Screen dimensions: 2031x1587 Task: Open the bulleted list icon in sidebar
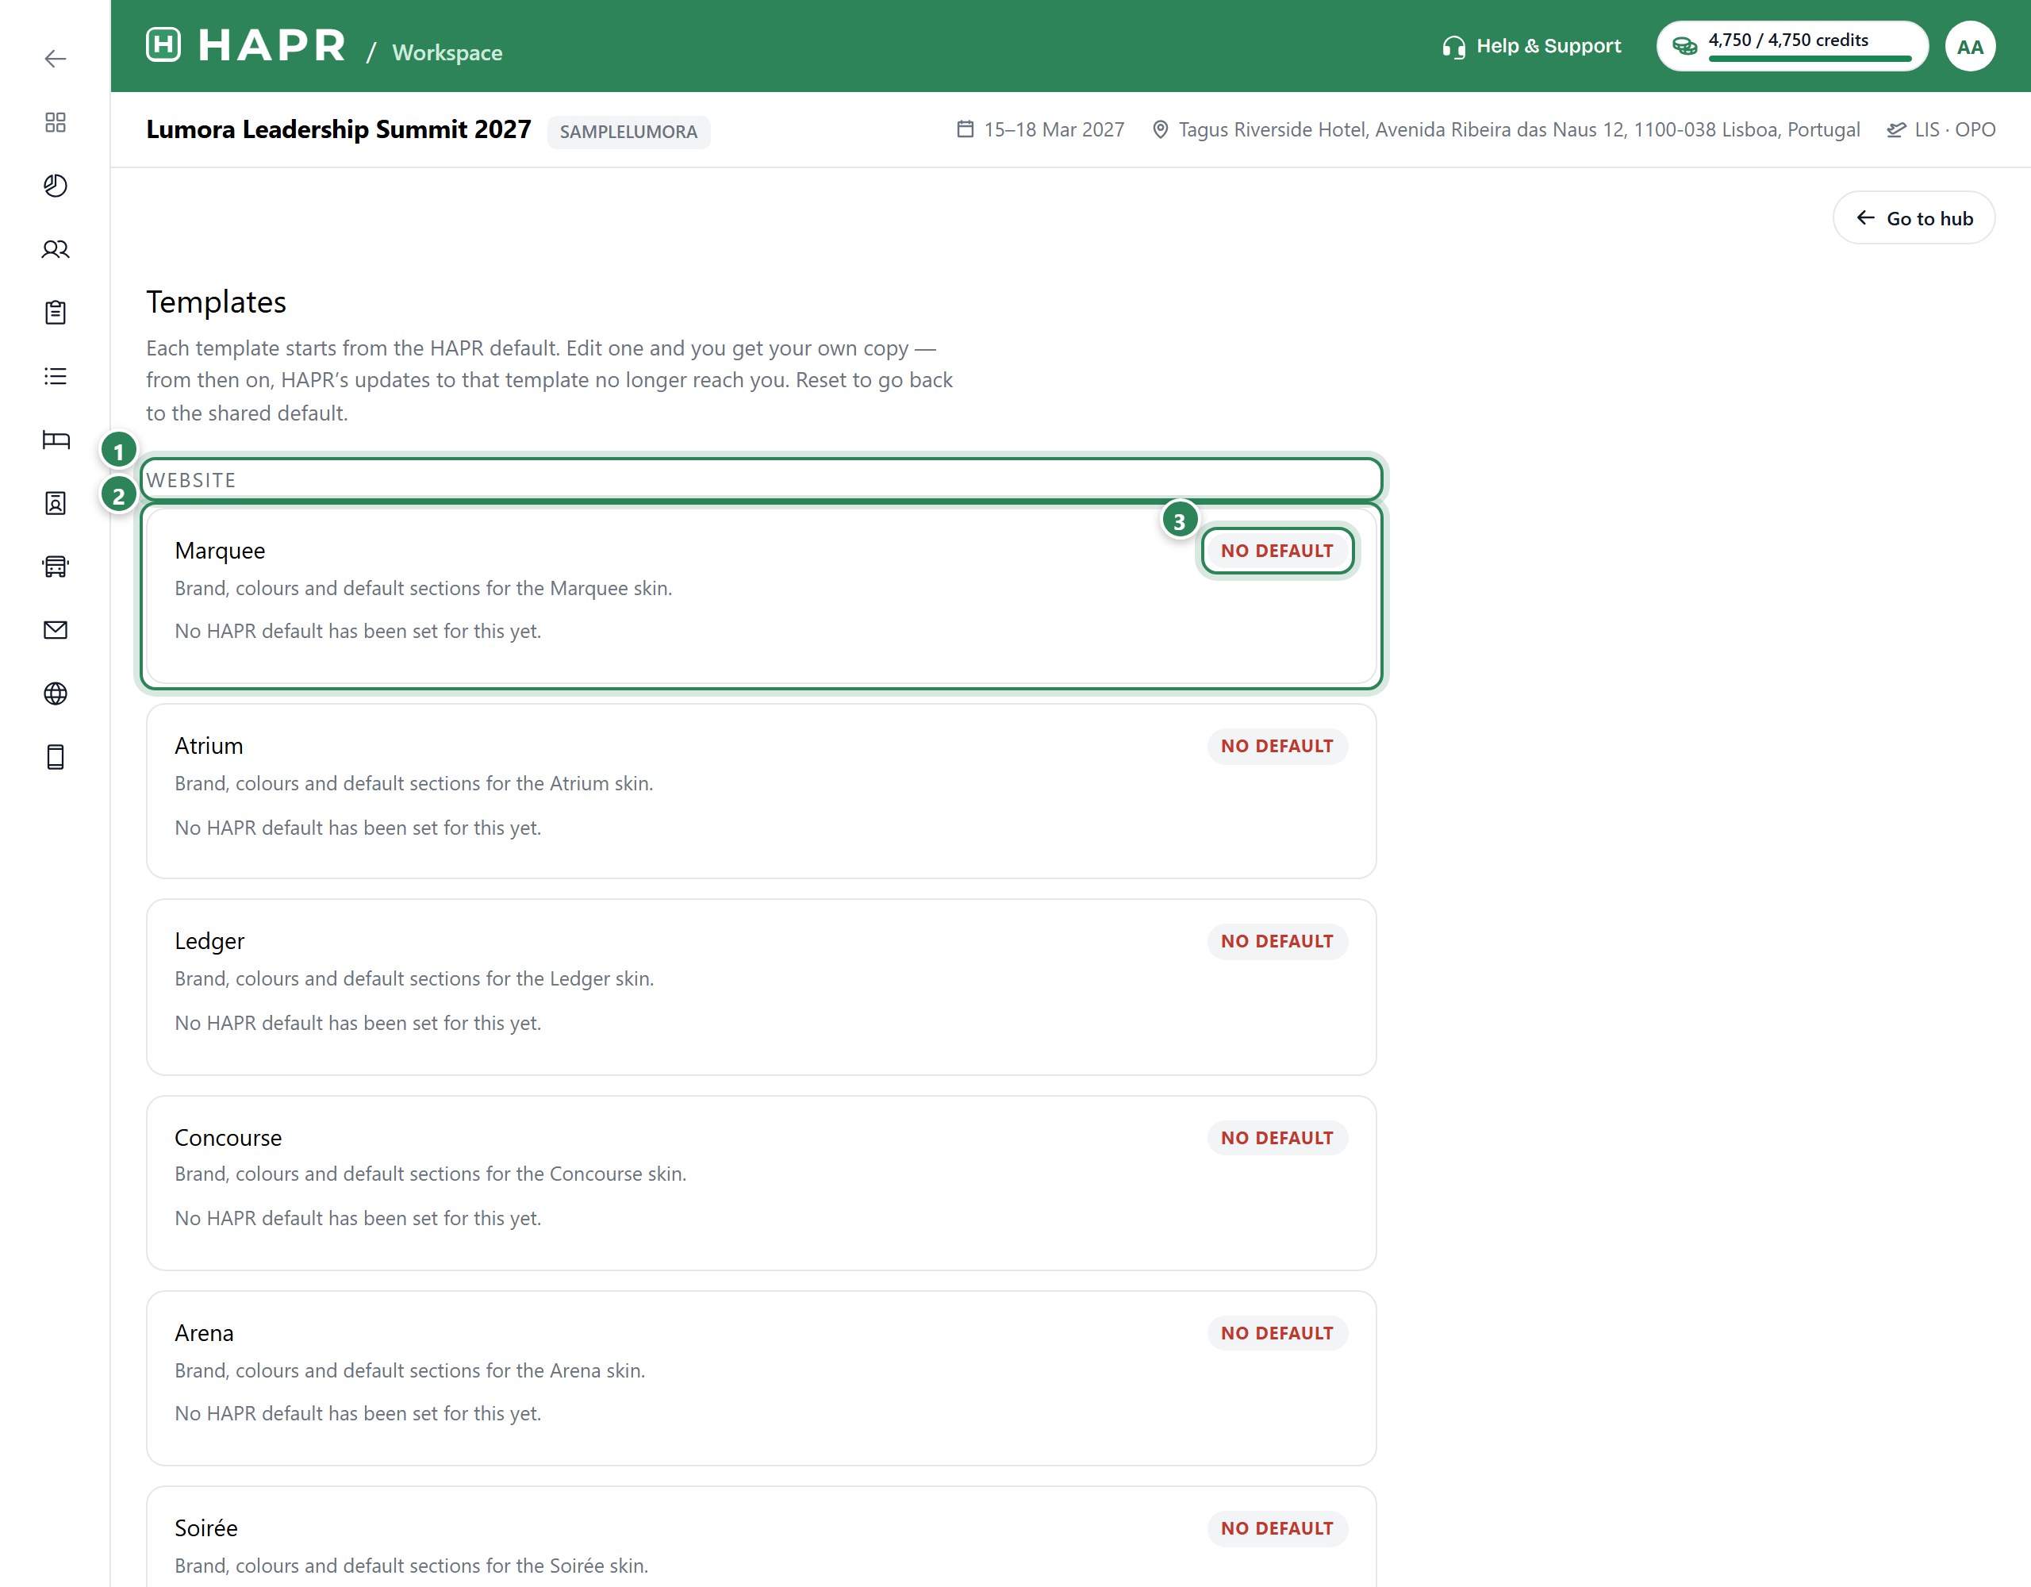coord(56,376)
